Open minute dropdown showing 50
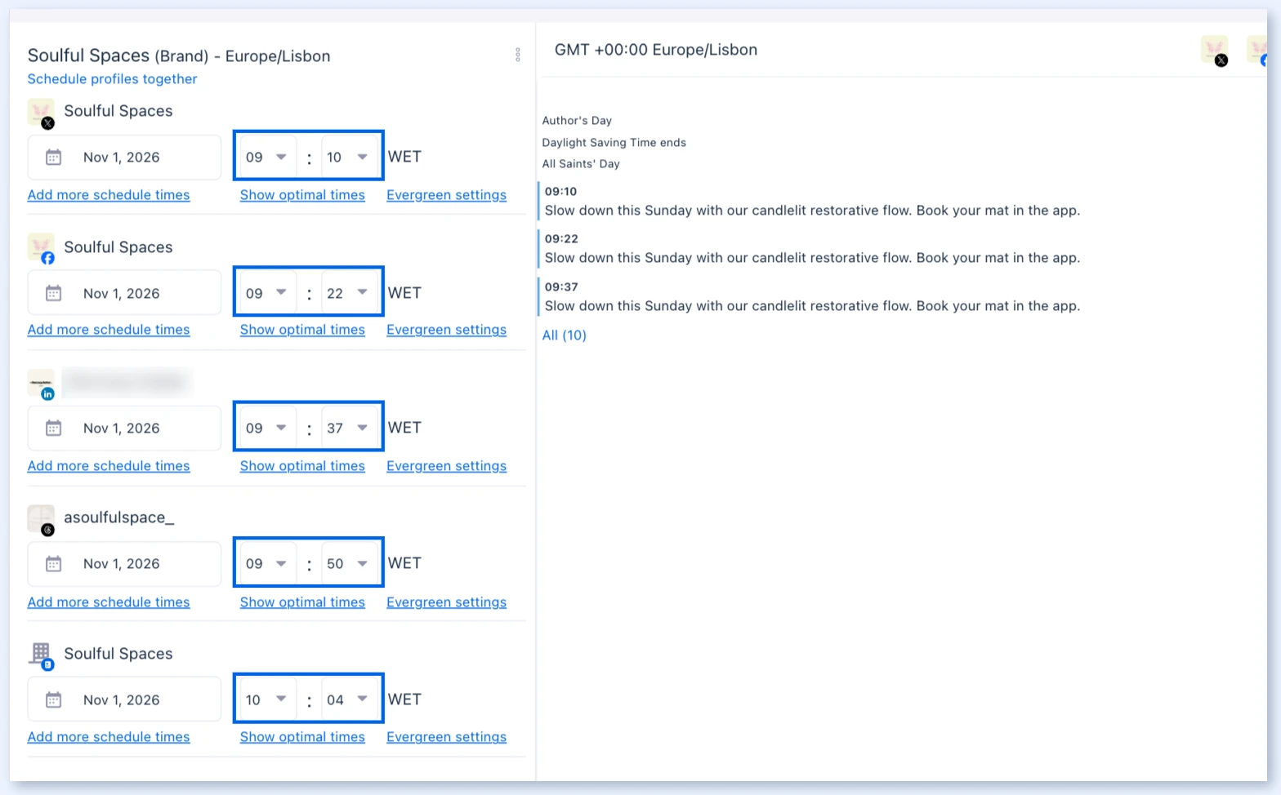1281x795 pixels. tap(348, 563)
